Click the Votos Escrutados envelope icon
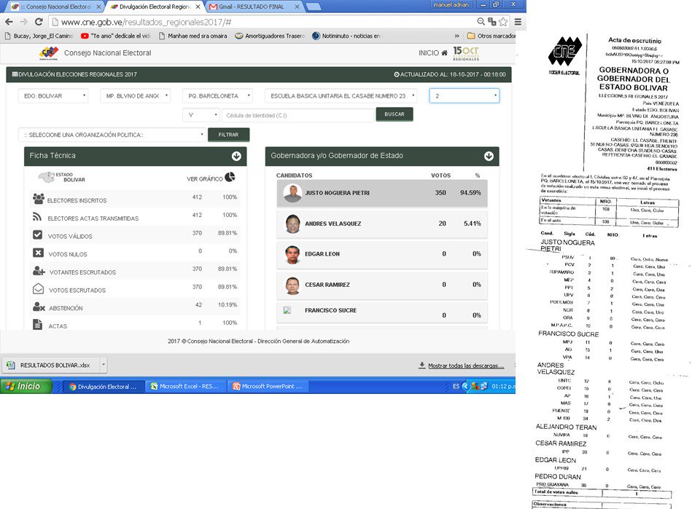 (39, 288)
